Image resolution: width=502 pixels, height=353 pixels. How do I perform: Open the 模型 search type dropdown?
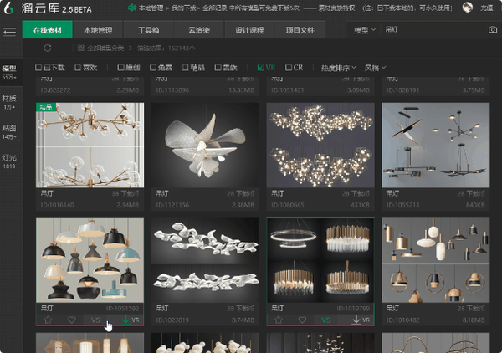click(x=364, y=30)
